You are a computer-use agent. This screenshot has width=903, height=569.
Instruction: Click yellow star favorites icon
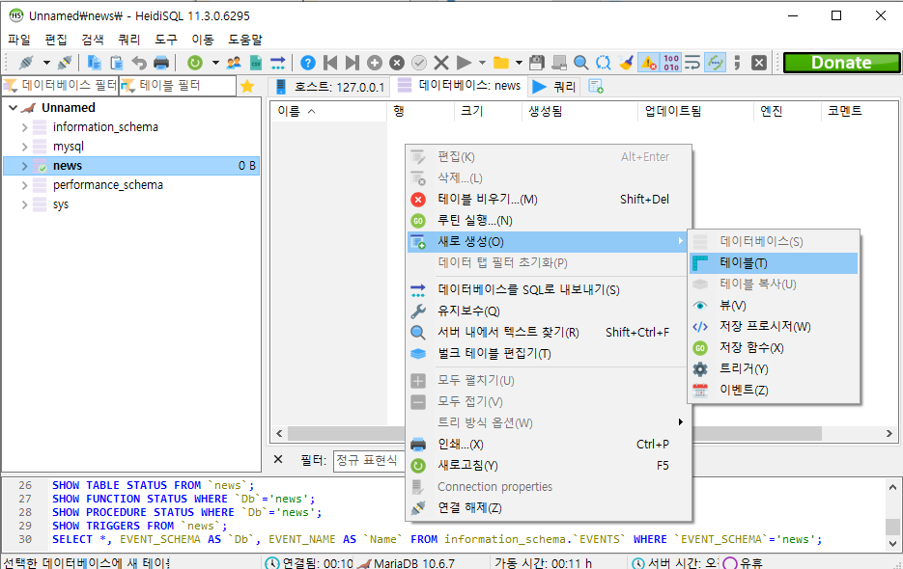click(x=247, y=86)
